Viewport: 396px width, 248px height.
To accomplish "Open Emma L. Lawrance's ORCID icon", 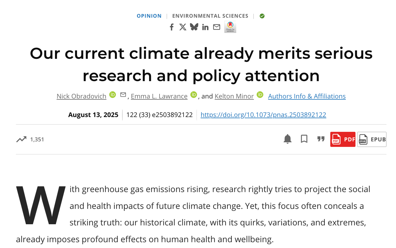I will [x=194, y=95].
